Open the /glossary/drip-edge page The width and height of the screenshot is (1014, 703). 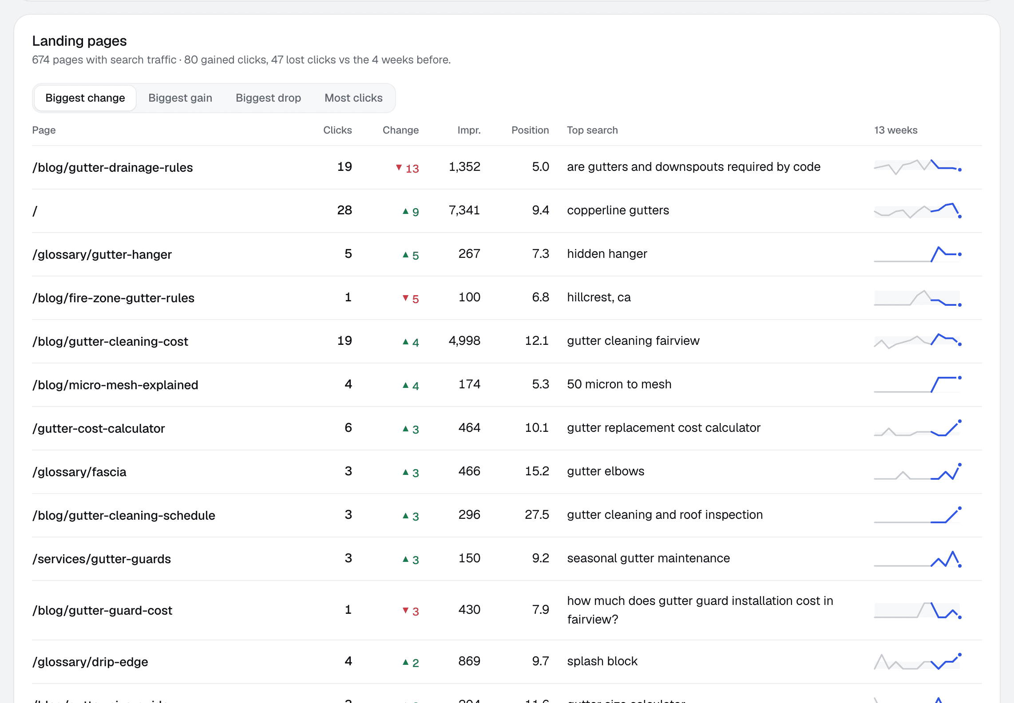90,662
